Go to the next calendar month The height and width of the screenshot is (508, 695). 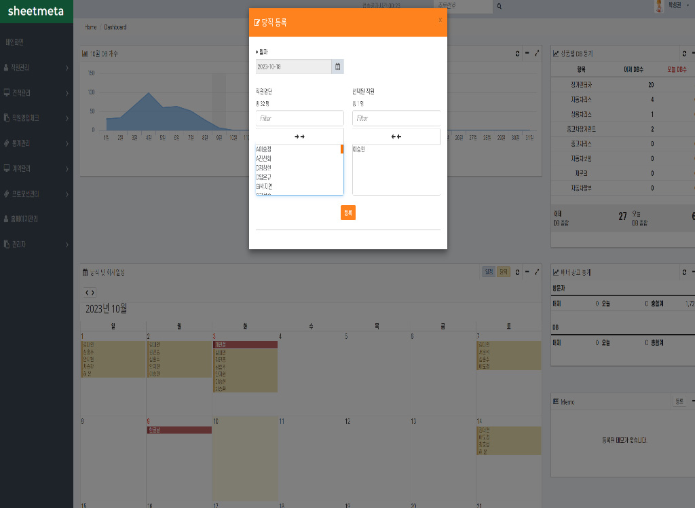(x=93, y=293)
